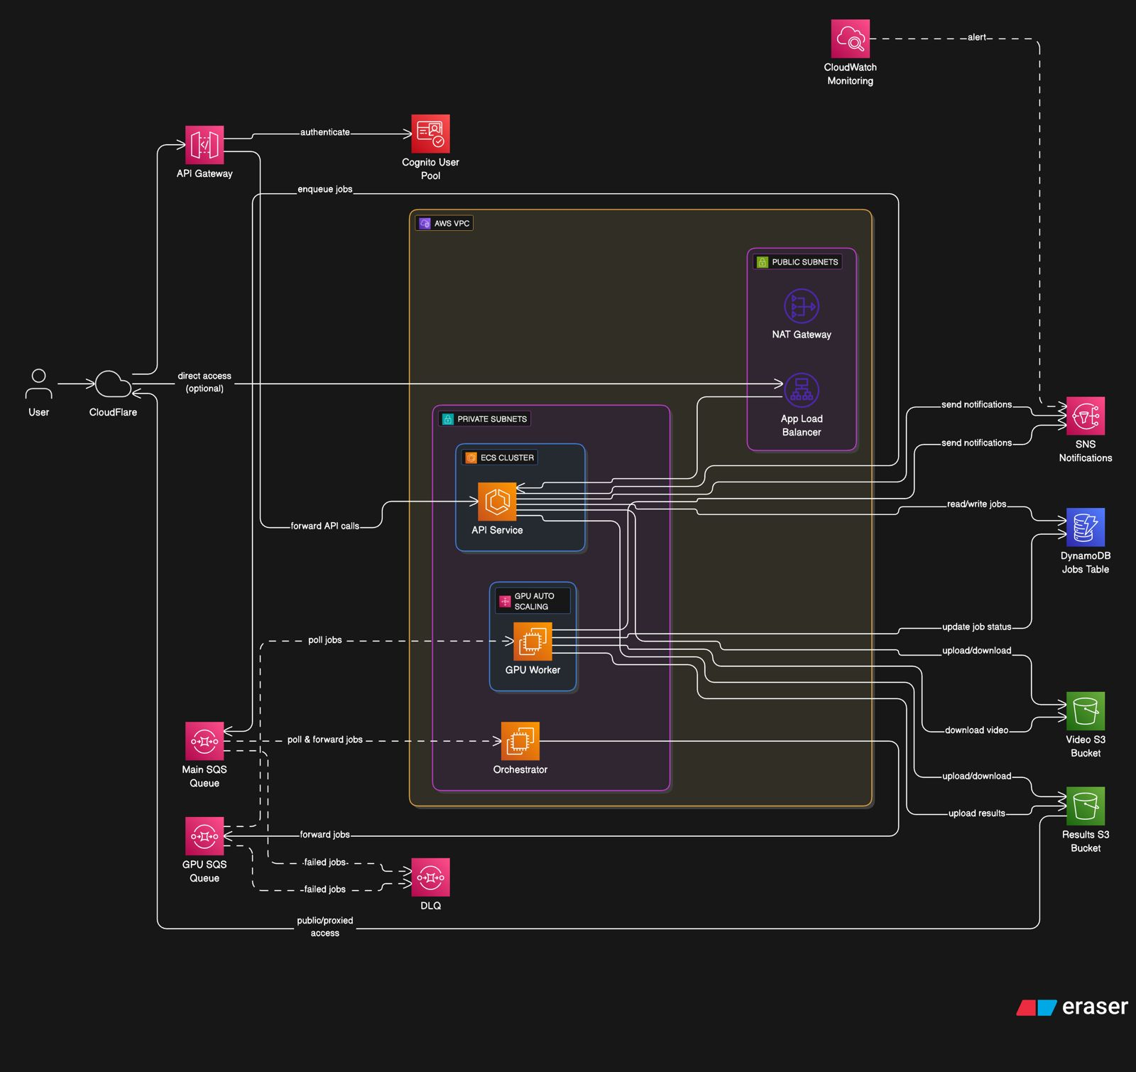Click the API Service icon

click(497, 502)
